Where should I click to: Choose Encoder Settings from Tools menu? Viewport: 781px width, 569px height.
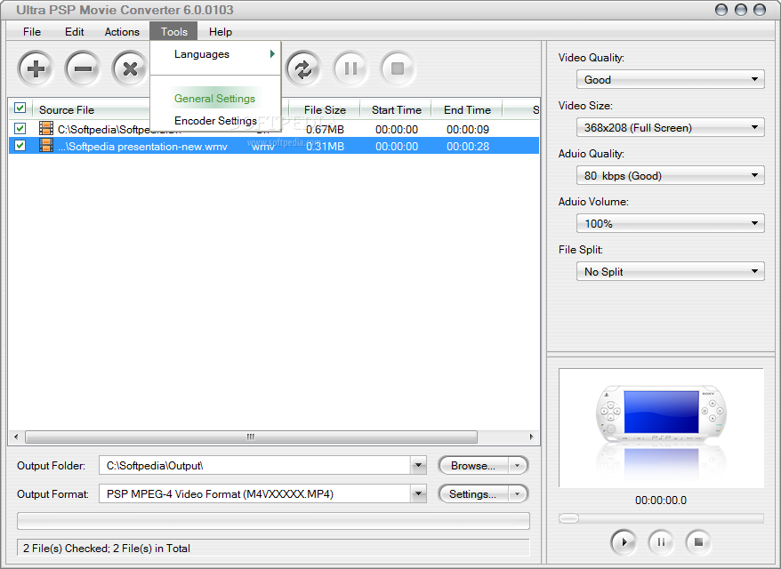215,121
